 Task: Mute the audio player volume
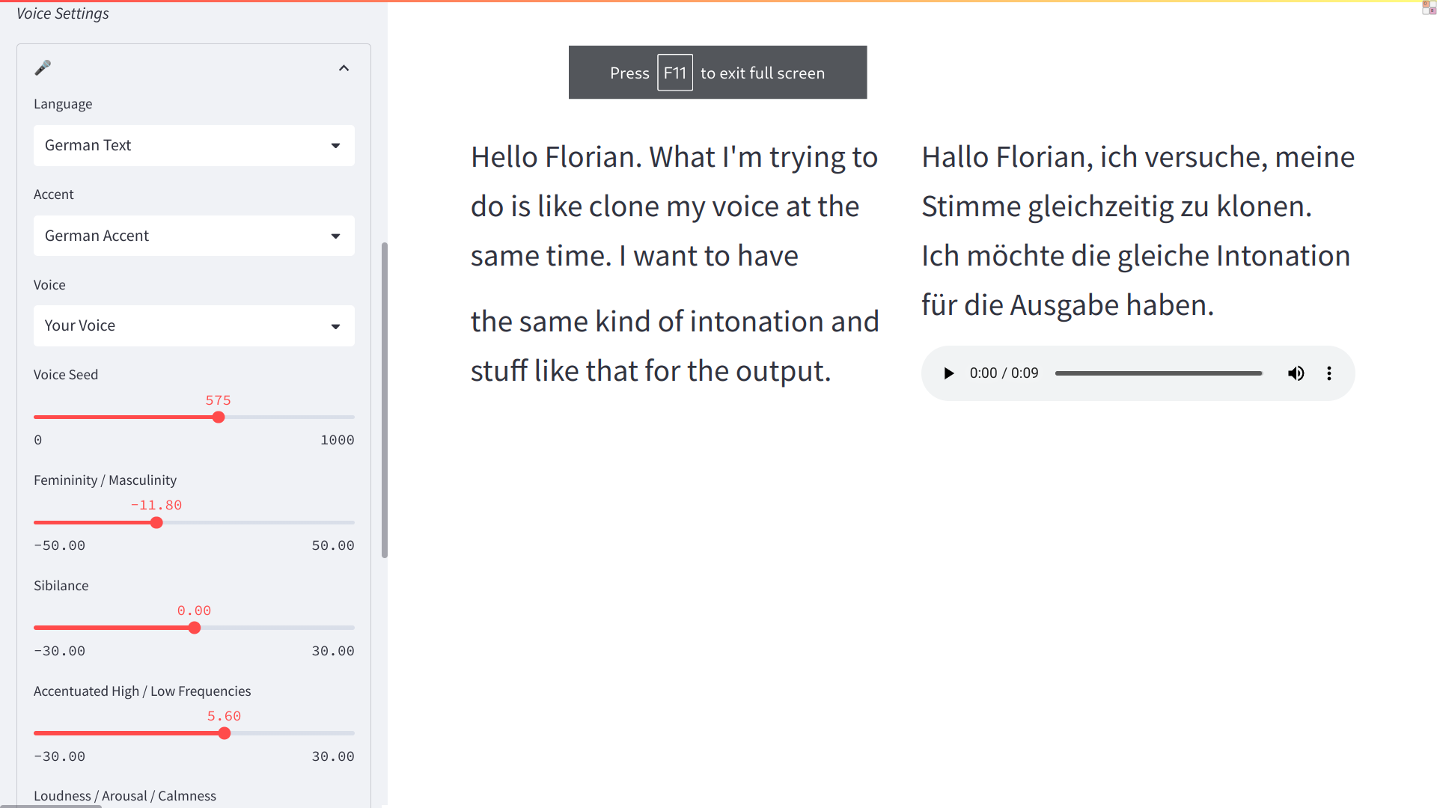click(x=1296, y=373)
